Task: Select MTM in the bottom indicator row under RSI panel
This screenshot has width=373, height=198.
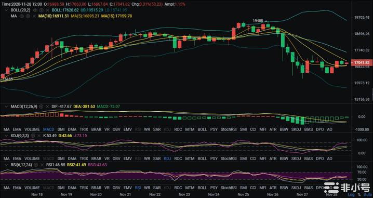Action: click(190, 188)
